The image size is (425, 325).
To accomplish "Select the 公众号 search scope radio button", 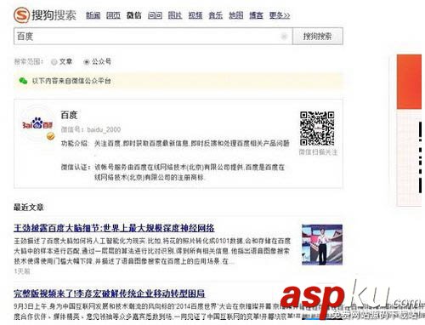I will [x=87, y=62].
